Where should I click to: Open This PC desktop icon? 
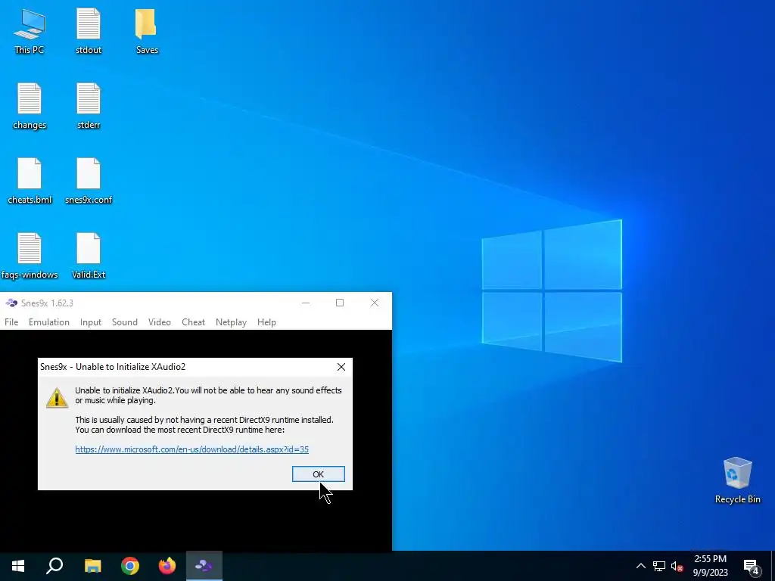(x=30, y=30)
